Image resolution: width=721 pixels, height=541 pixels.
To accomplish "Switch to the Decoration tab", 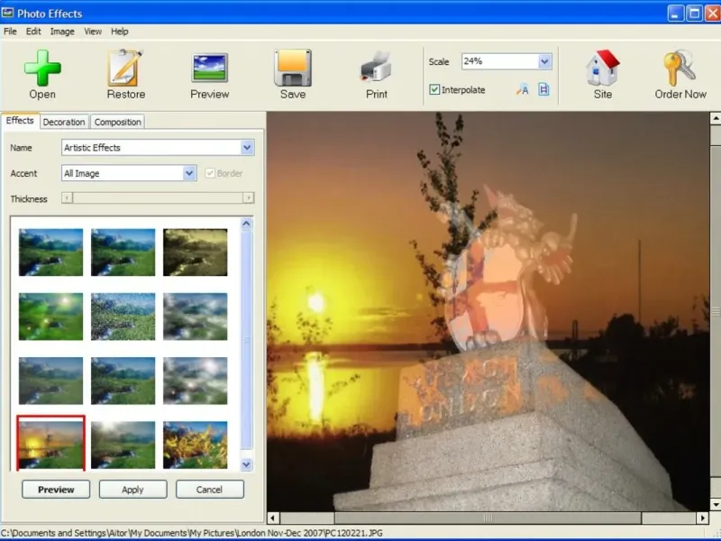I will pyautogui.click(x=64, y=122).
